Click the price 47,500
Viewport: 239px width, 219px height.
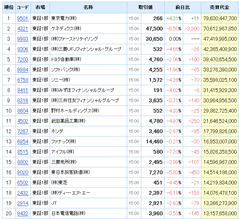(154, 29)
